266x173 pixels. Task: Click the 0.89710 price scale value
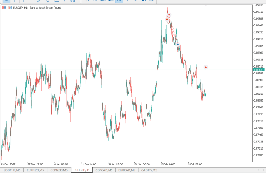click(x=259, y=12)
